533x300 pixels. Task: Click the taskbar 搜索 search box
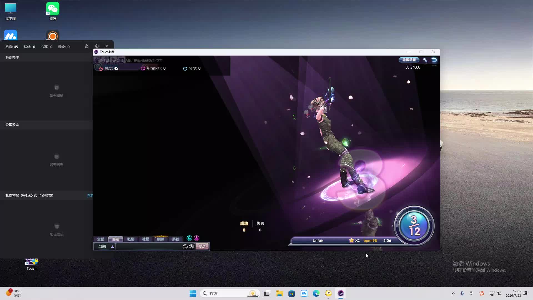click(x=230, y=293)
